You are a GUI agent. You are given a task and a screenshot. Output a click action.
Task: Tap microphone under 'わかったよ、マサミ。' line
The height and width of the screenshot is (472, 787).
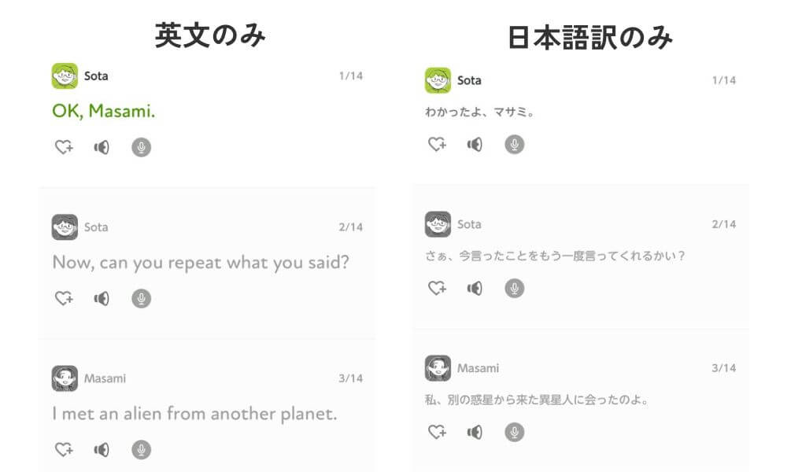pos(514,144)
